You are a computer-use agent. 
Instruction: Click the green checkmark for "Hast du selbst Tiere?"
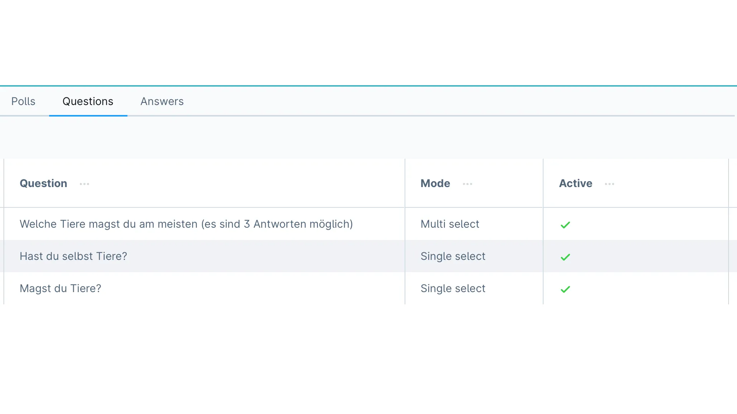click(x=565, y=257)
